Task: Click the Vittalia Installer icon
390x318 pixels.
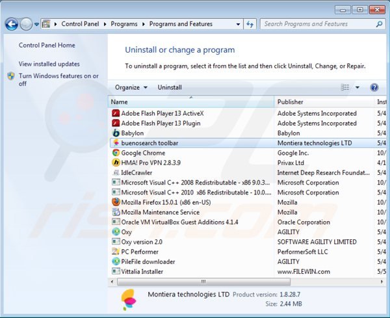Action: tap(116, 271)
